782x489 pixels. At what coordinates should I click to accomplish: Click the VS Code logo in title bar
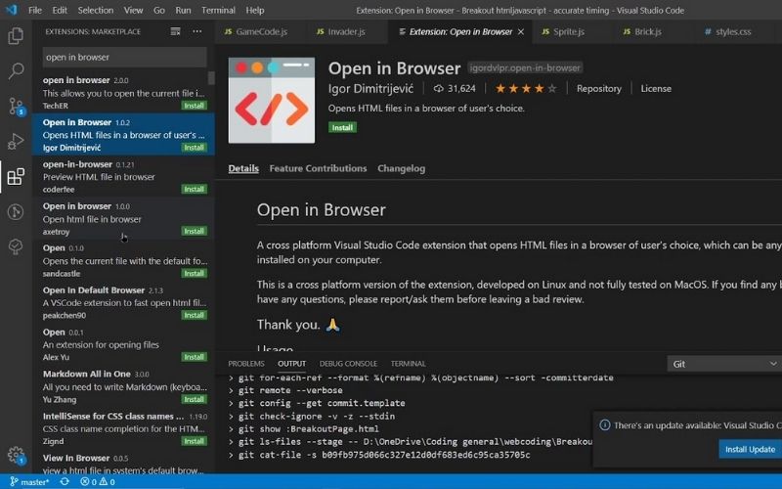11,10
